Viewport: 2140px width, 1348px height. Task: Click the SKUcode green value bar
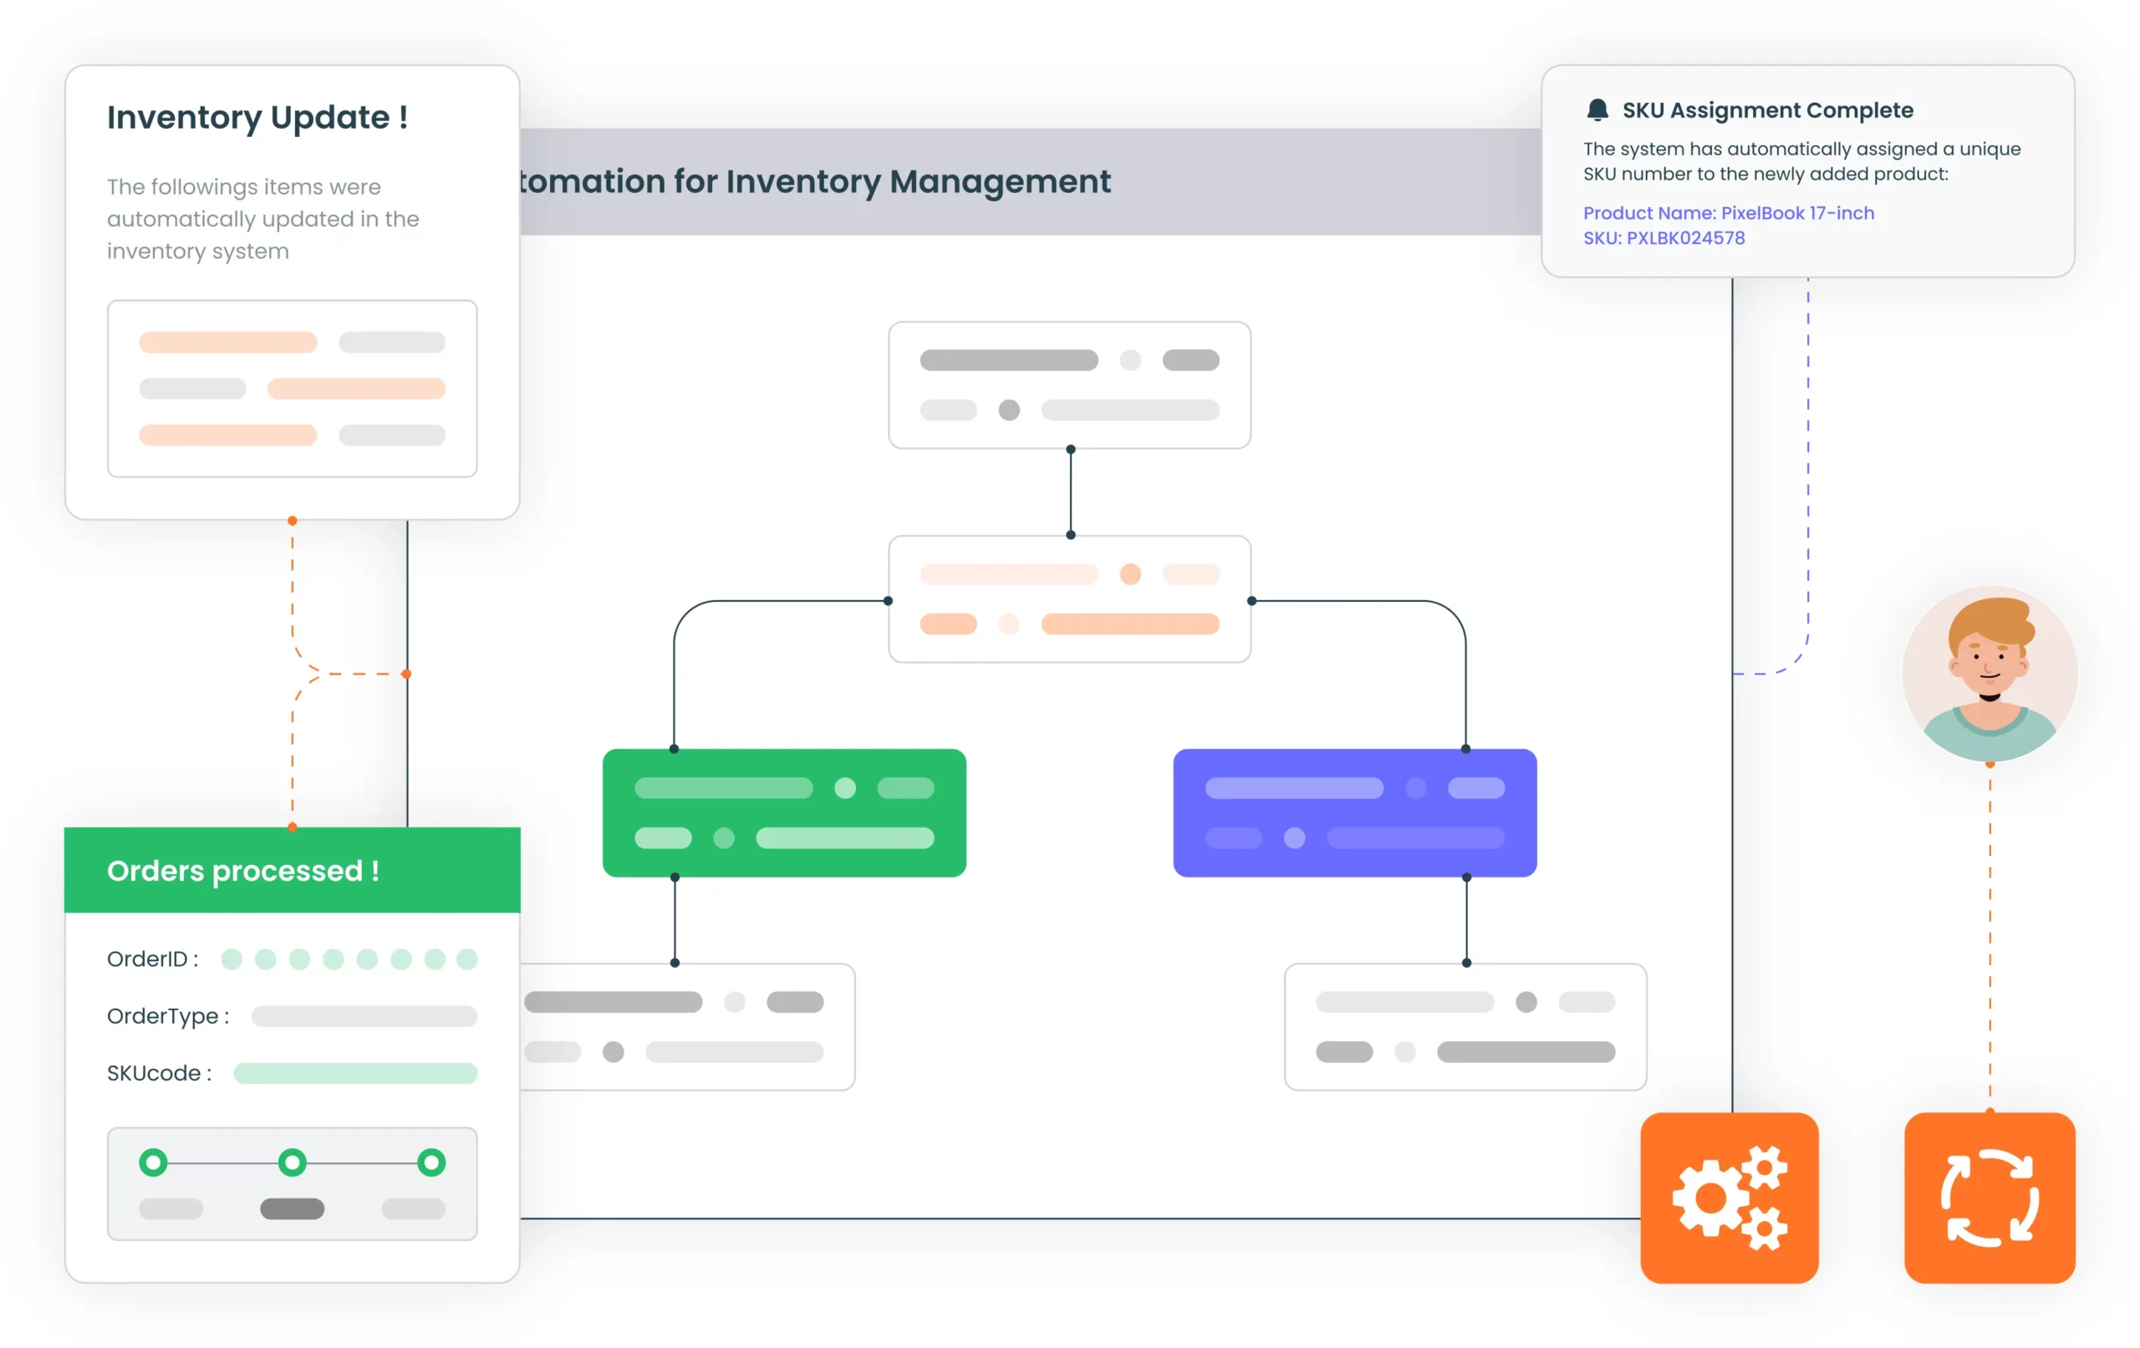[355, 1072]
